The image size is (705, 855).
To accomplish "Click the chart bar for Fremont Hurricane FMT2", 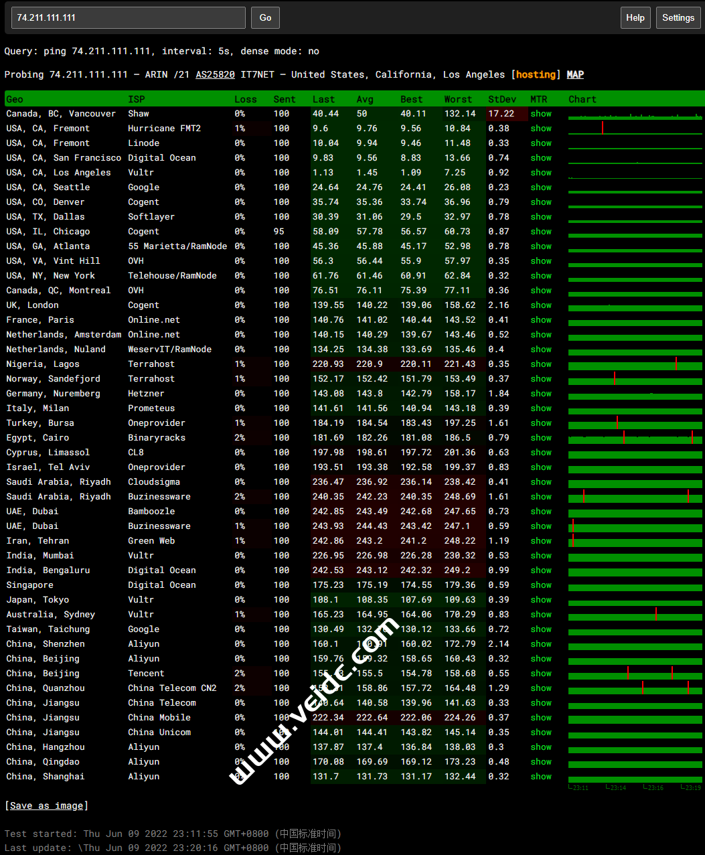I will click(x=635, y=129).
